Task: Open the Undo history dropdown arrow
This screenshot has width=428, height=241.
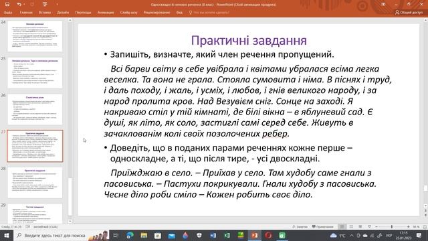Action: coord(24,5)
